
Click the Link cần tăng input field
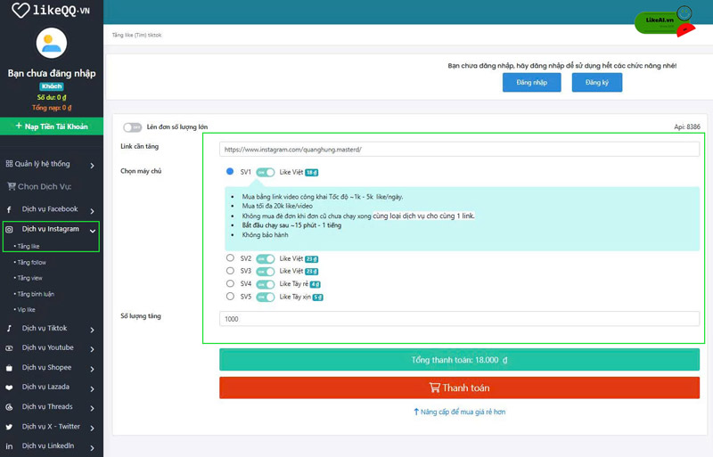point(459,149)
